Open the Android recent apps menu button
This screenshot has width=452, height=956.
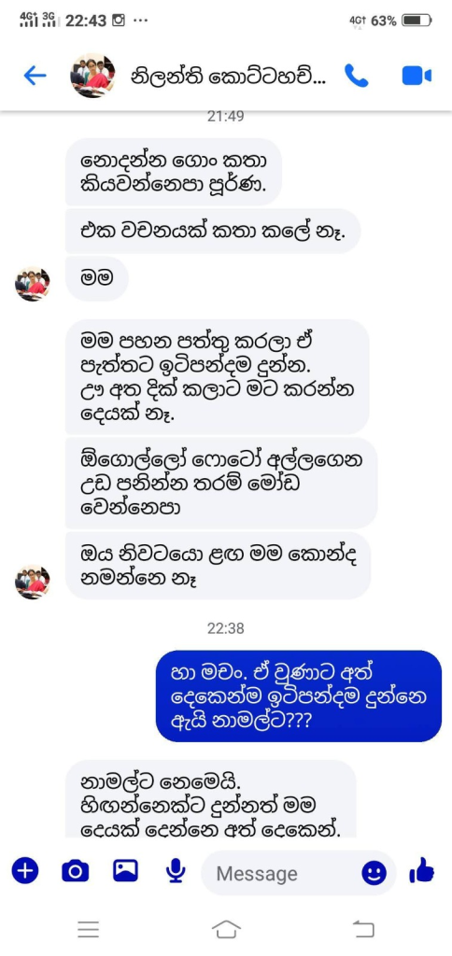(x=89, y=929)
